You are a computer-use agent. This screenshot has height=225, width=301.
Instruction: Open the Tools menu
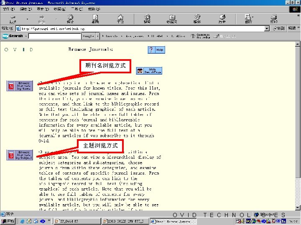click(x=77, y=9)
